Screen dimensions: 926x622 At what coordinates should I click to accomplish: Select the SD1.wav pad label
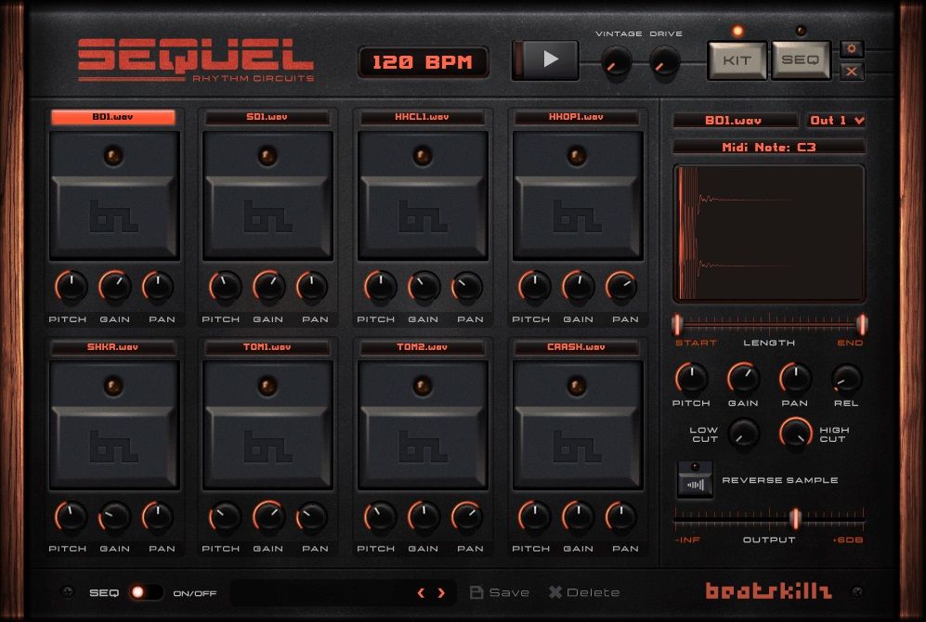pyautogui.click(x=267, y=117)
